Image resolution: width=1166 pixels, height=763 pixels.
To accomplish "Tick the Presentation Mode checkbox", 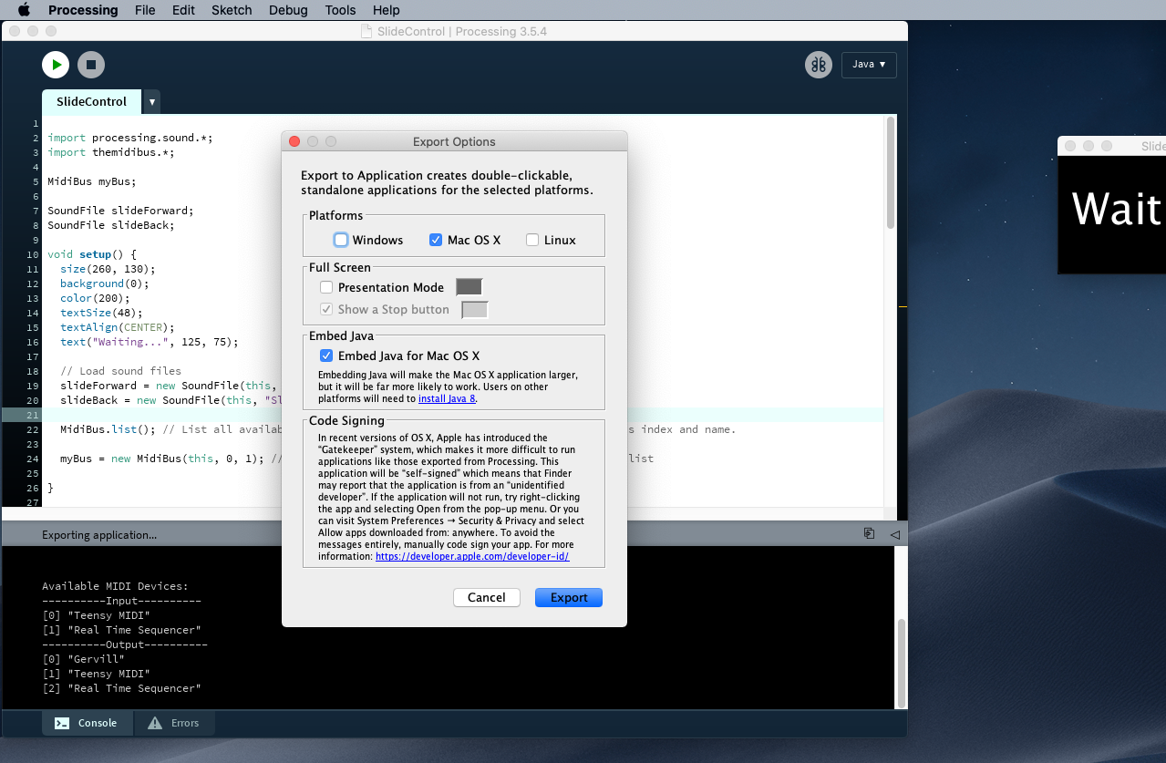I will click(x=326, y=287).
